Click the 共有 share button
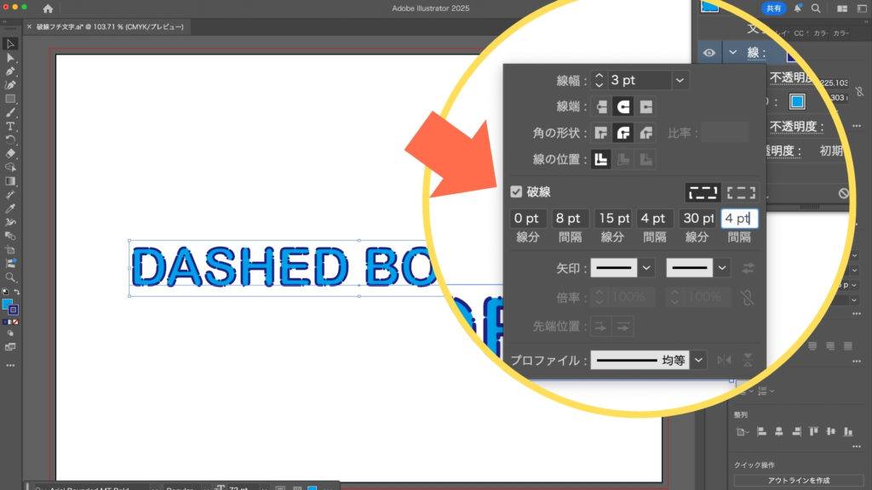The image size is (872, 490). 773,8
